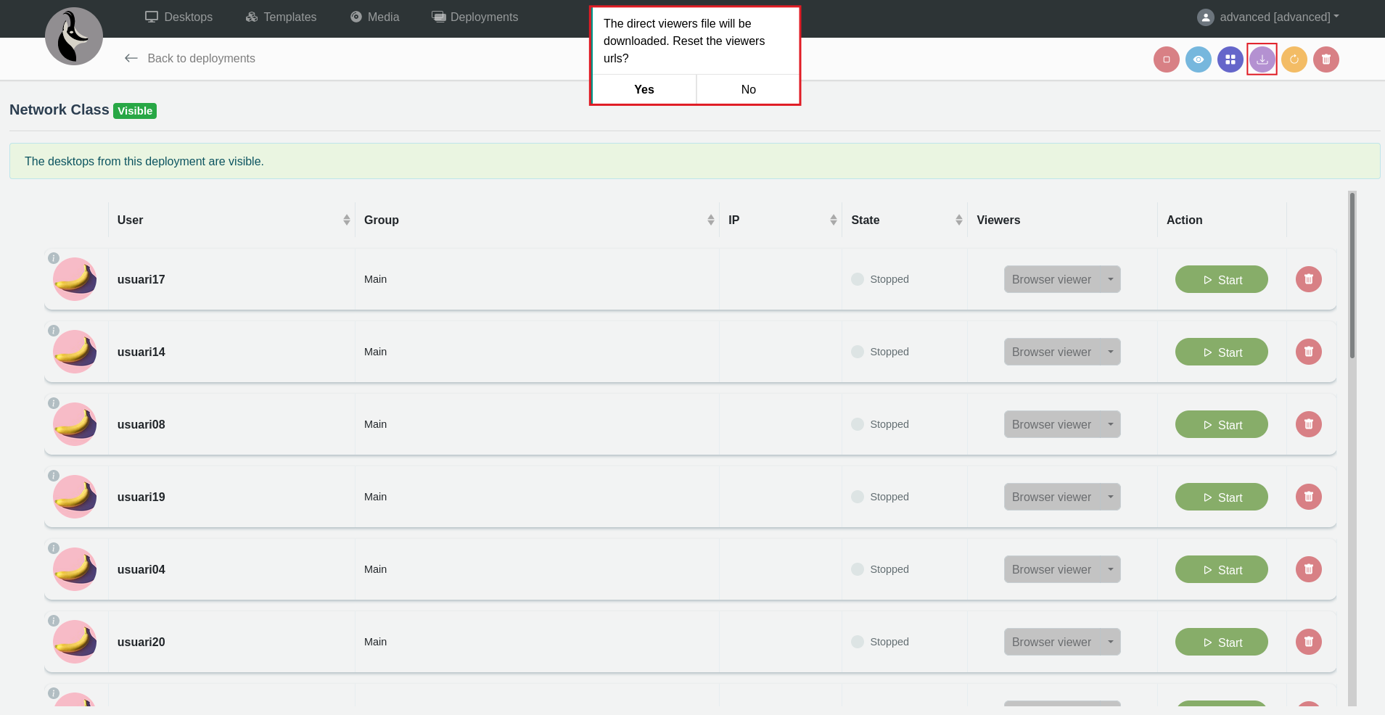
Task: Open the info icon beside usuari14
Action: point(54,331)
